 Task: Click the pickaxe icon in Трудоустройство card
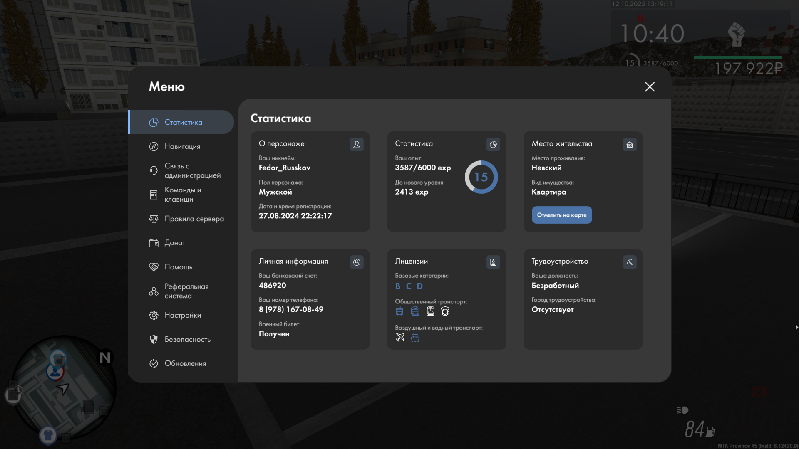pyautogui.click(x=630, y=262)
